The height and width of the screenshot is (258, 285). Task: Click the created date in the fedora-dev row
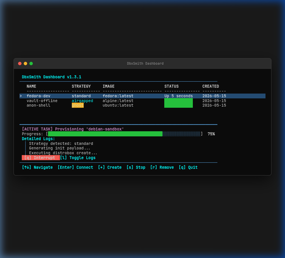[214, 96]
